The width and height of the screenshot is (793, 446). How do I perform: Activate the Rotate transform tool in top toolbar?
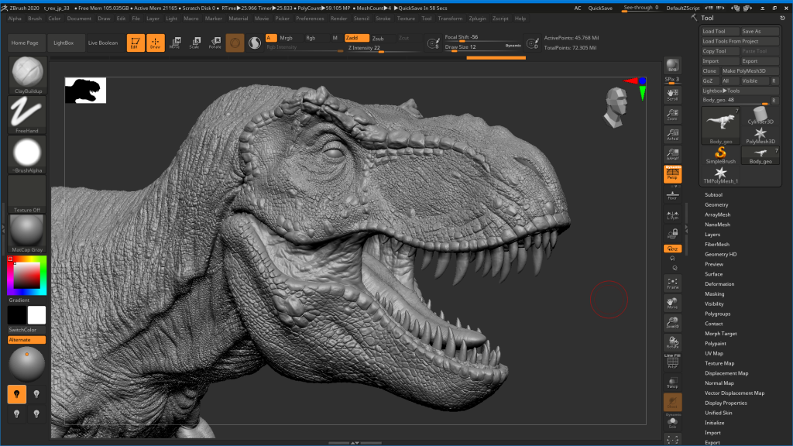[215, 43]
